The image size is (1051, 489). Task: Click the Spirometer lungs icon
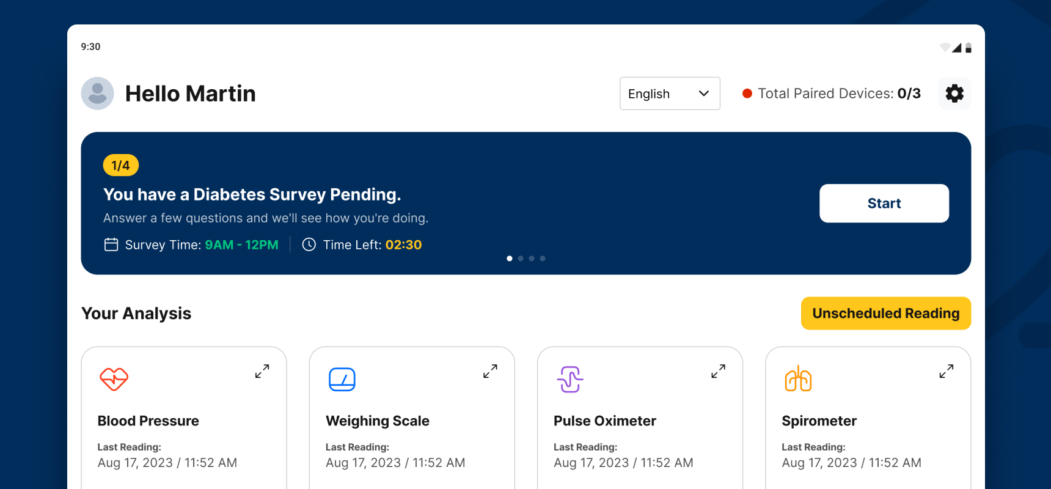(x=798, y=379)
